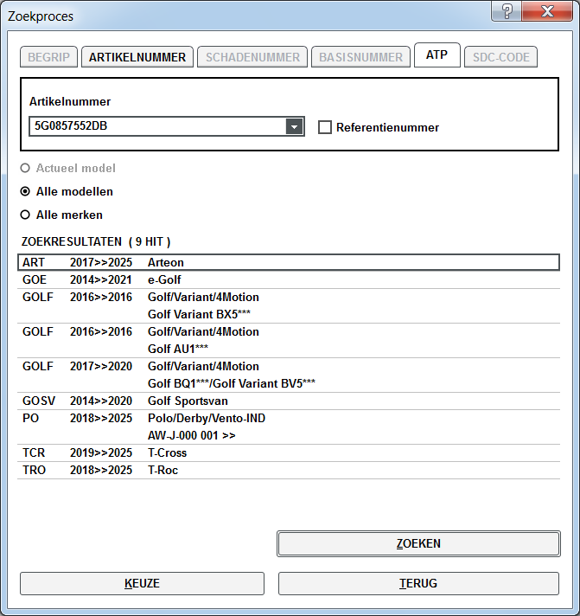Select the Golf AU1*** result

[289, 341]
